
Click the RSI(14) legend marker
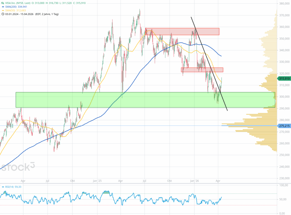[x=3, y=187]
